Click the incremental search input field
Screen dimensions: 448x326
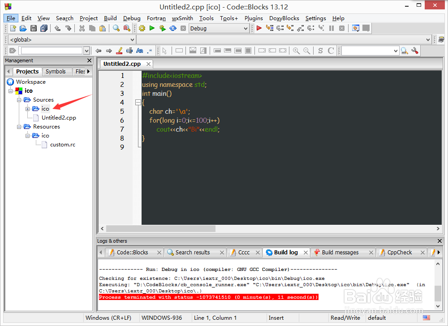click(52, 51)
